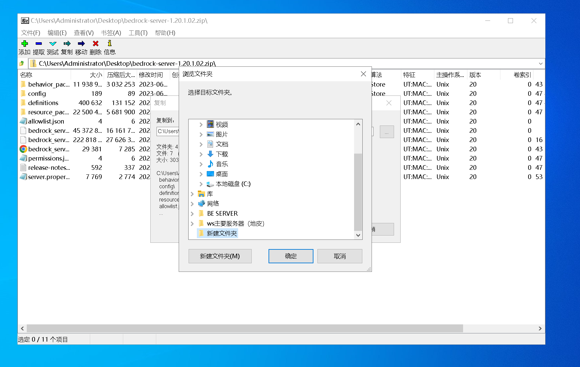This screenshot has height=367, width=580.
Task: Expand the 库 (Libraries) tree node
Action: coord(192,194)
